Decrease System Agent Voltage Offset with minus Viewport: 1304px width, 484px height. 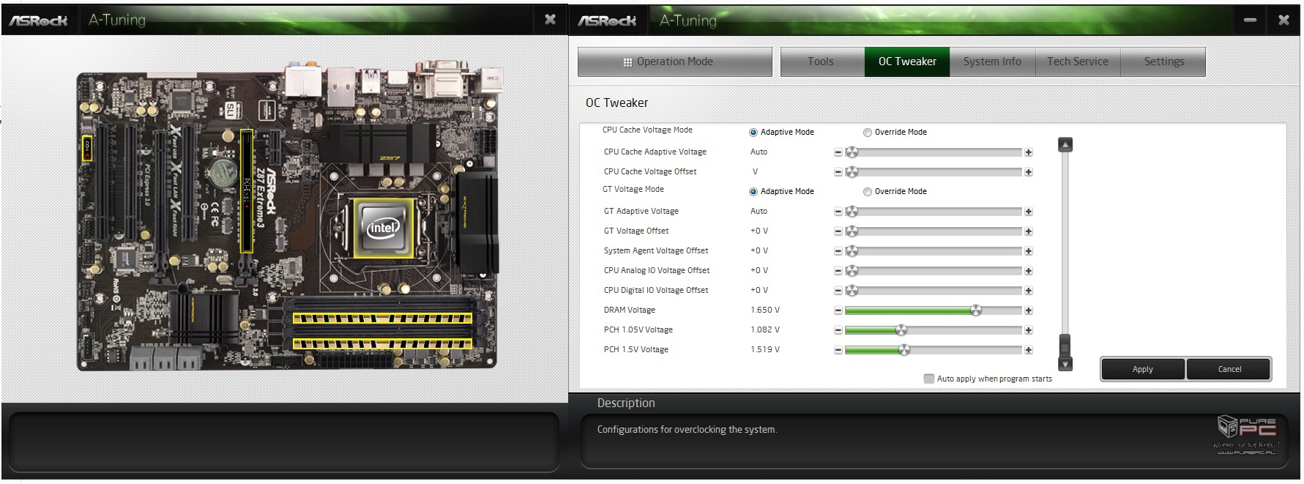[x=838, y=251]
